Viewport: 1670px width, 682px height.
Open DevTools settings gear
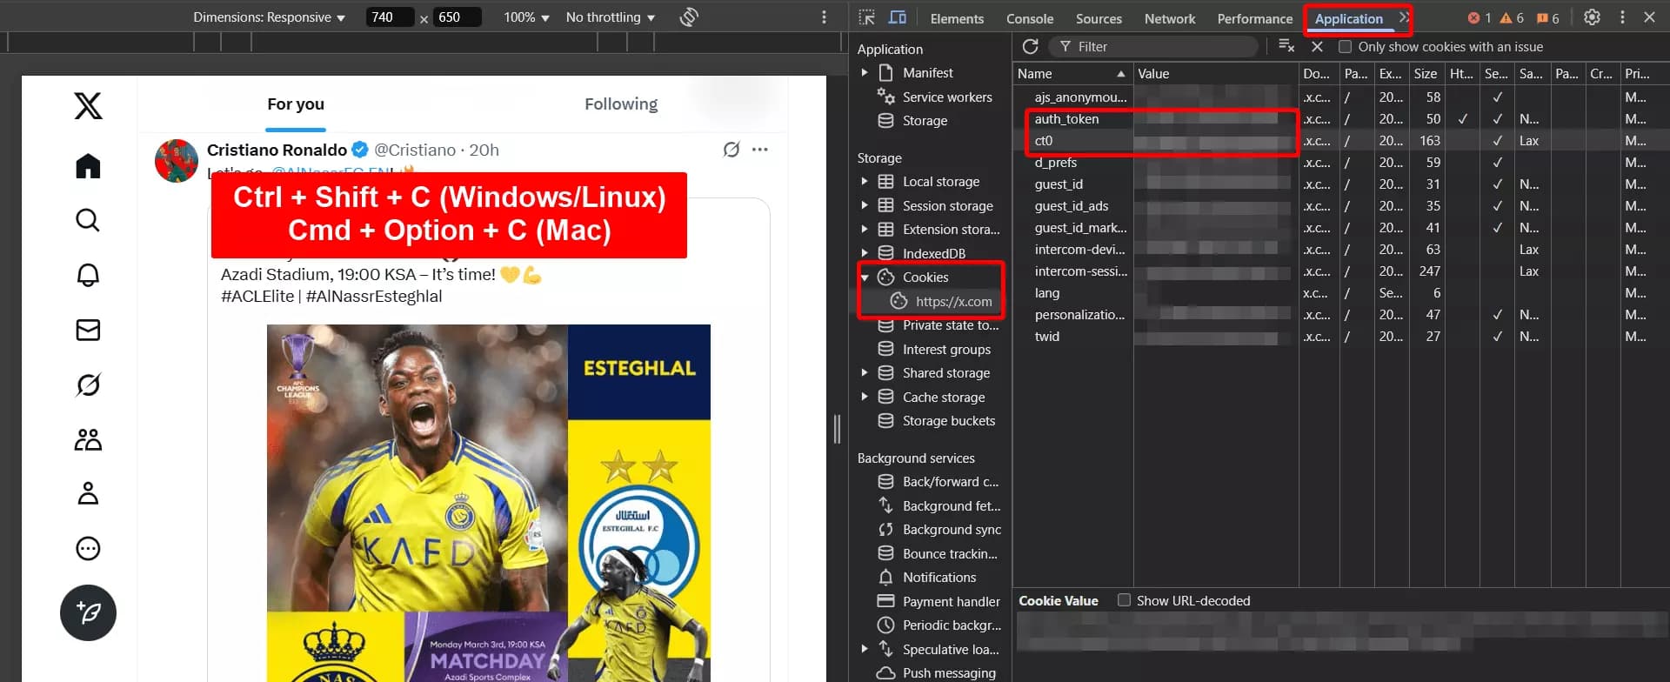[1592, 17]
